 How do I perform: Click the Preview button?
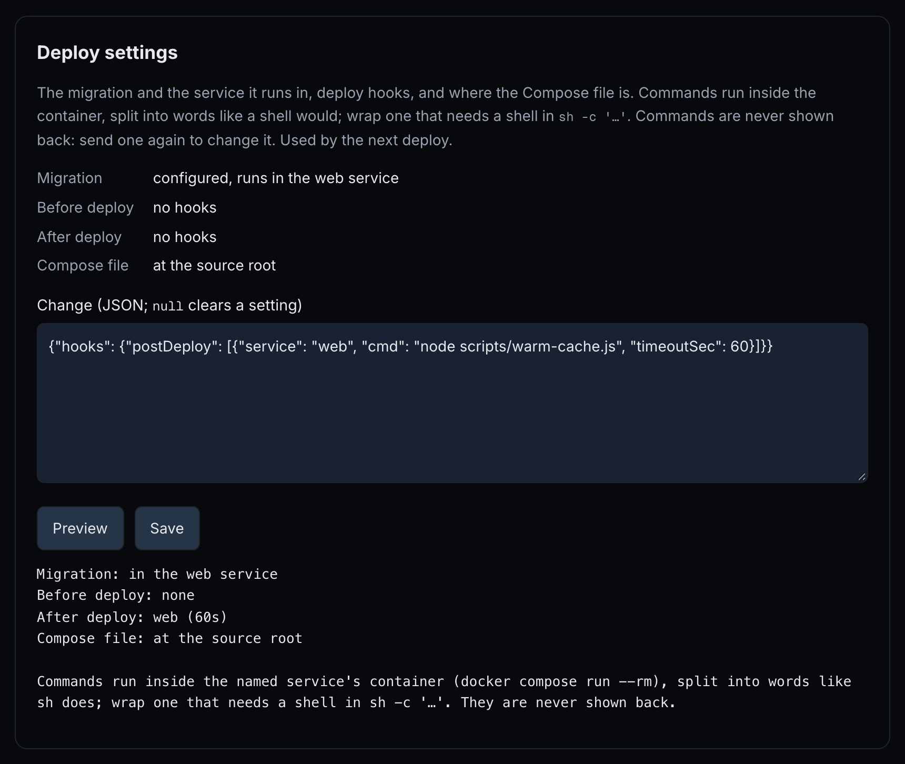[81, 528]
